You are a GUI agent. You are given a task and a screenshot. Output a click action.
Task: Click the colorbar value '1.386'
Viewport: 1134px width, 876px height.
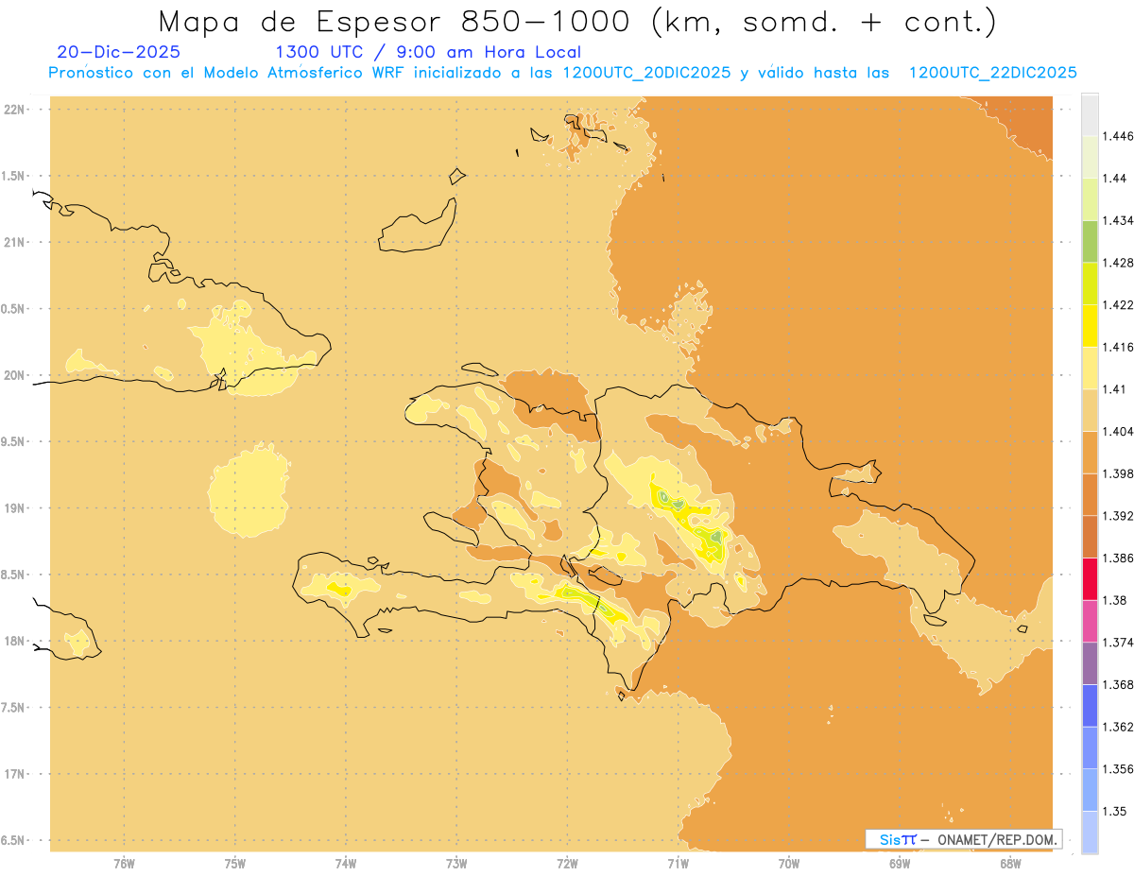[x=1120, y=558]
